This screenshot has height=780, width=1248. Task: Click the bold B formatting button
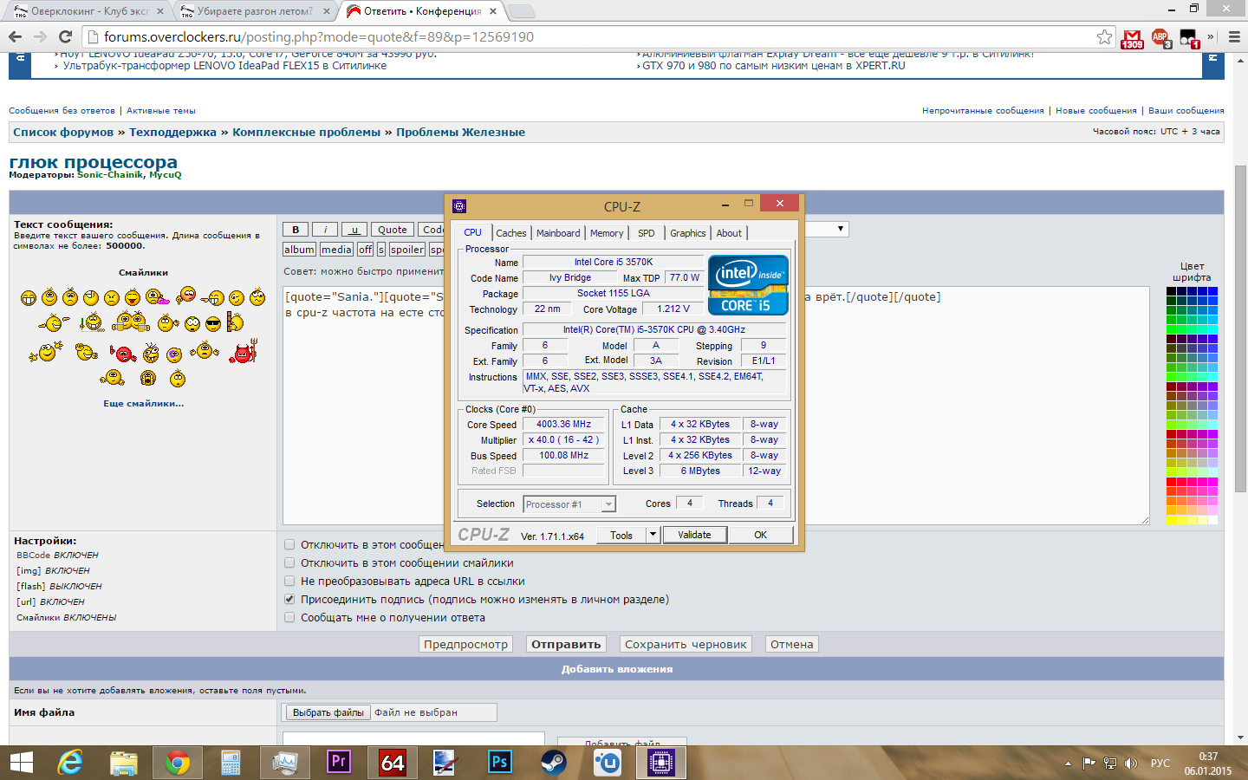(x=296, y=230)
